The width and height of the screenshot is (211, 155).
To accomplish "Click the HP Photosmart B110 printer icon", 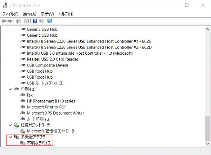I will pyautogui.click(x=23, y=101).
